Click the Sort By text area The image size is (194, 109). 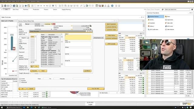coord(78,57)
